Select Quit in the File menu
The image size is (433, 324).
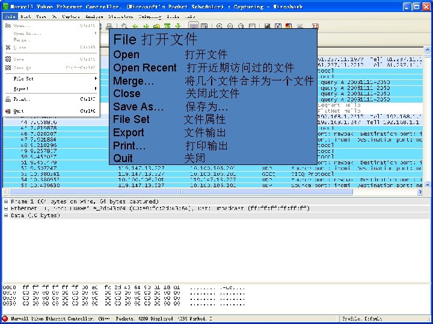click(x=51, y=111)
